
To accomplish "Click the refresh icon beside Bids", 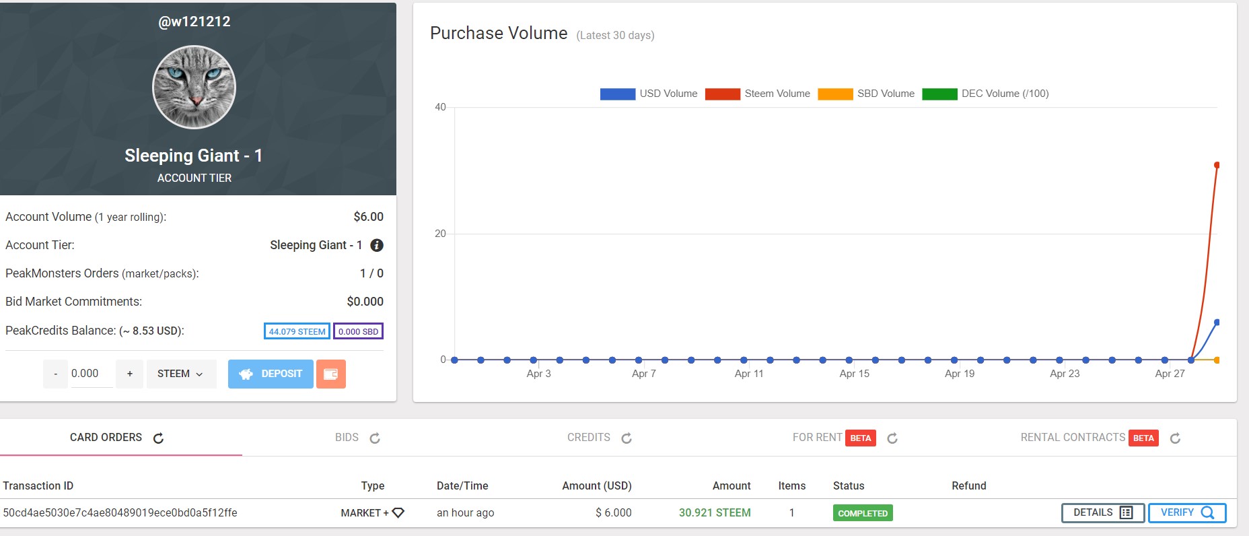I will tap(375, 438).
